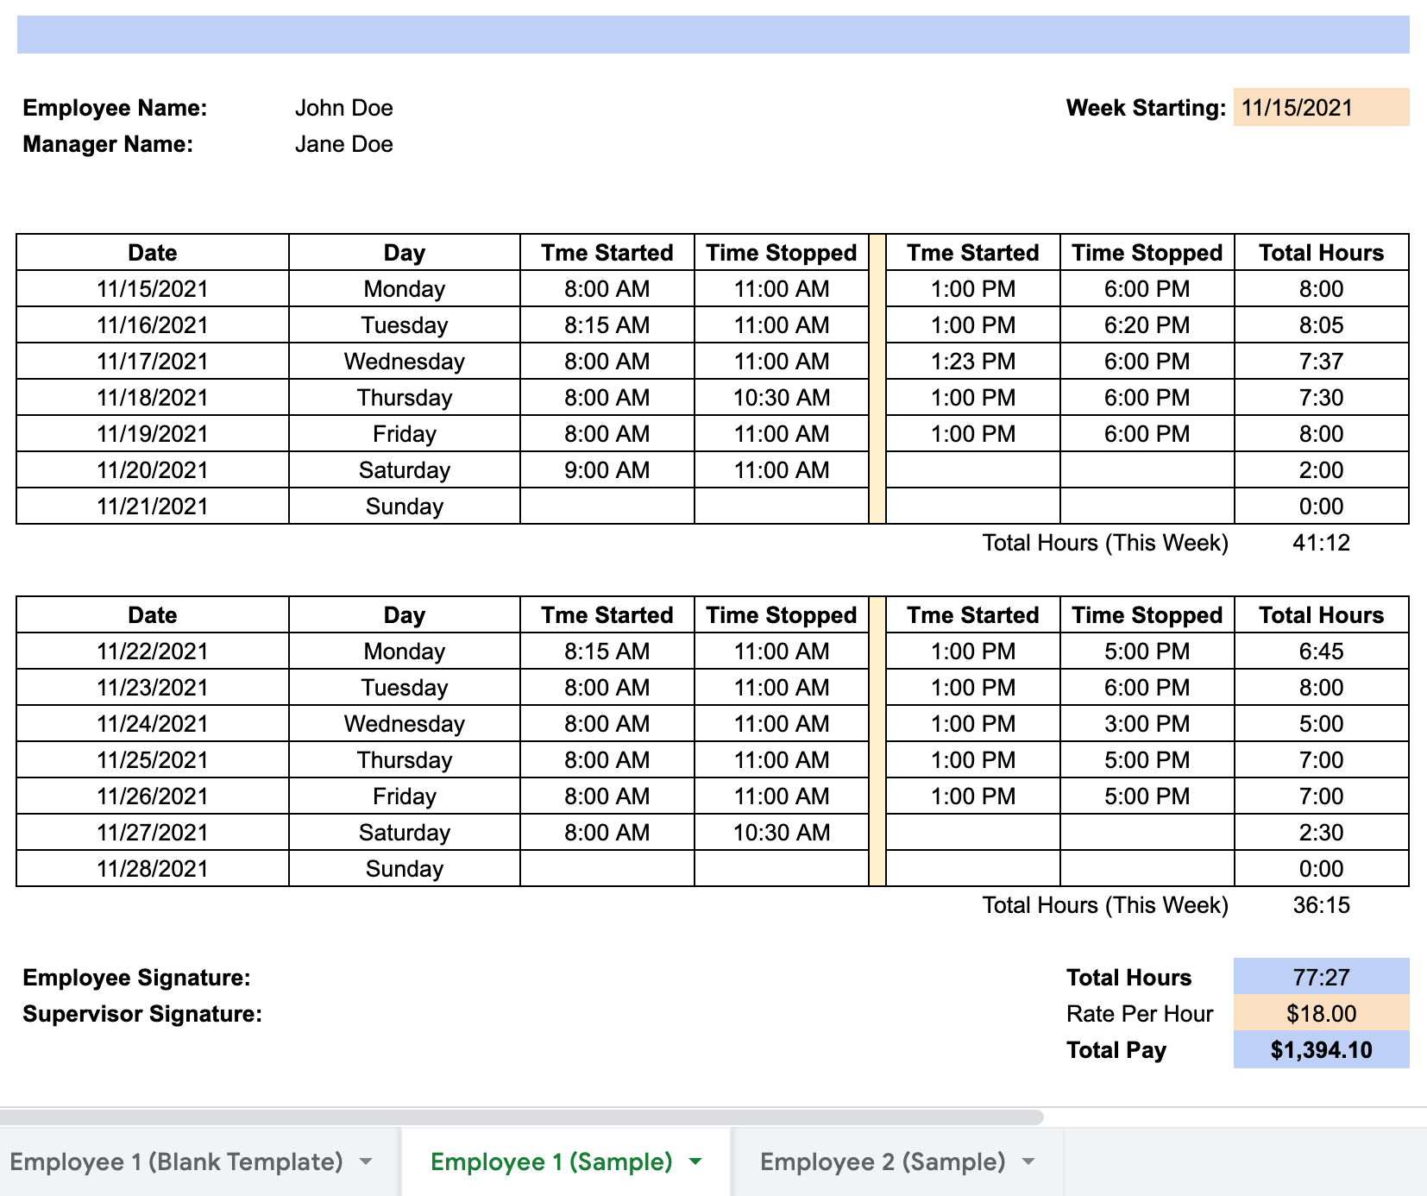This screenshot has width=1427, height=1196.
Task: Select the first week's total 41:12
Action: (x=1322, y=543)
